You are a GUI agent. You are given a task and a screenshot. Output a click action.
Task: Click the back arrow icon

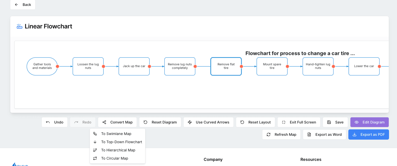16,5
